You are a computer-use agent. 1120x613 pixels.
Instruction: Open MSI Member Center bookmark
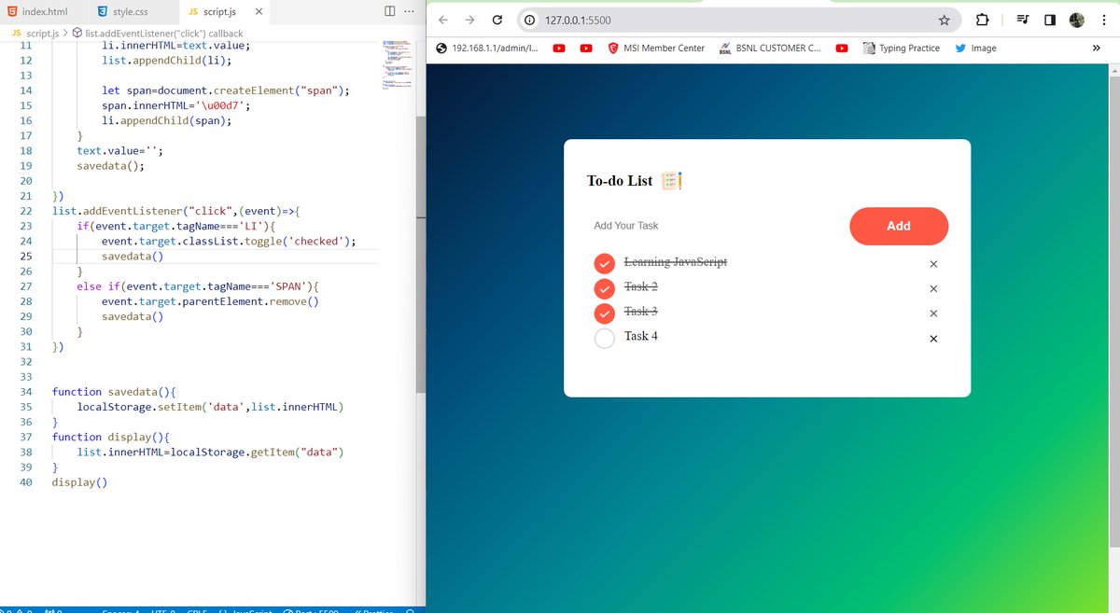tap(656, 48)
